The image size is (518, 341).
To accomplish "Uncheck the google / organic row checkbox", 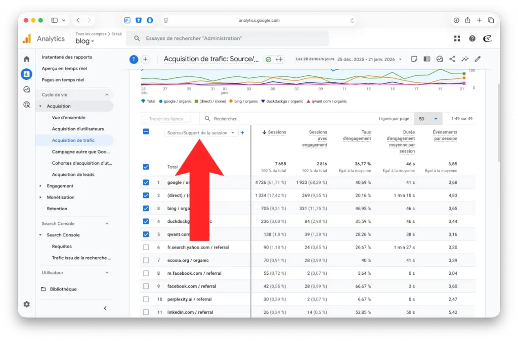I will coord(146,182).
